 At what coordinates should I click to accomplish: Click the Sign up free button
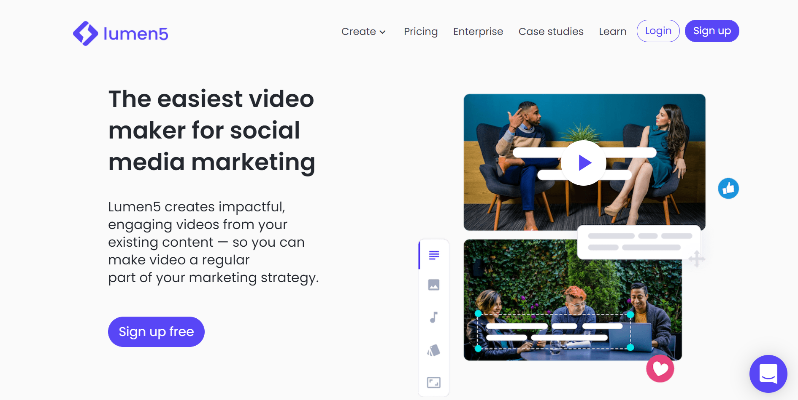point(156,332)
